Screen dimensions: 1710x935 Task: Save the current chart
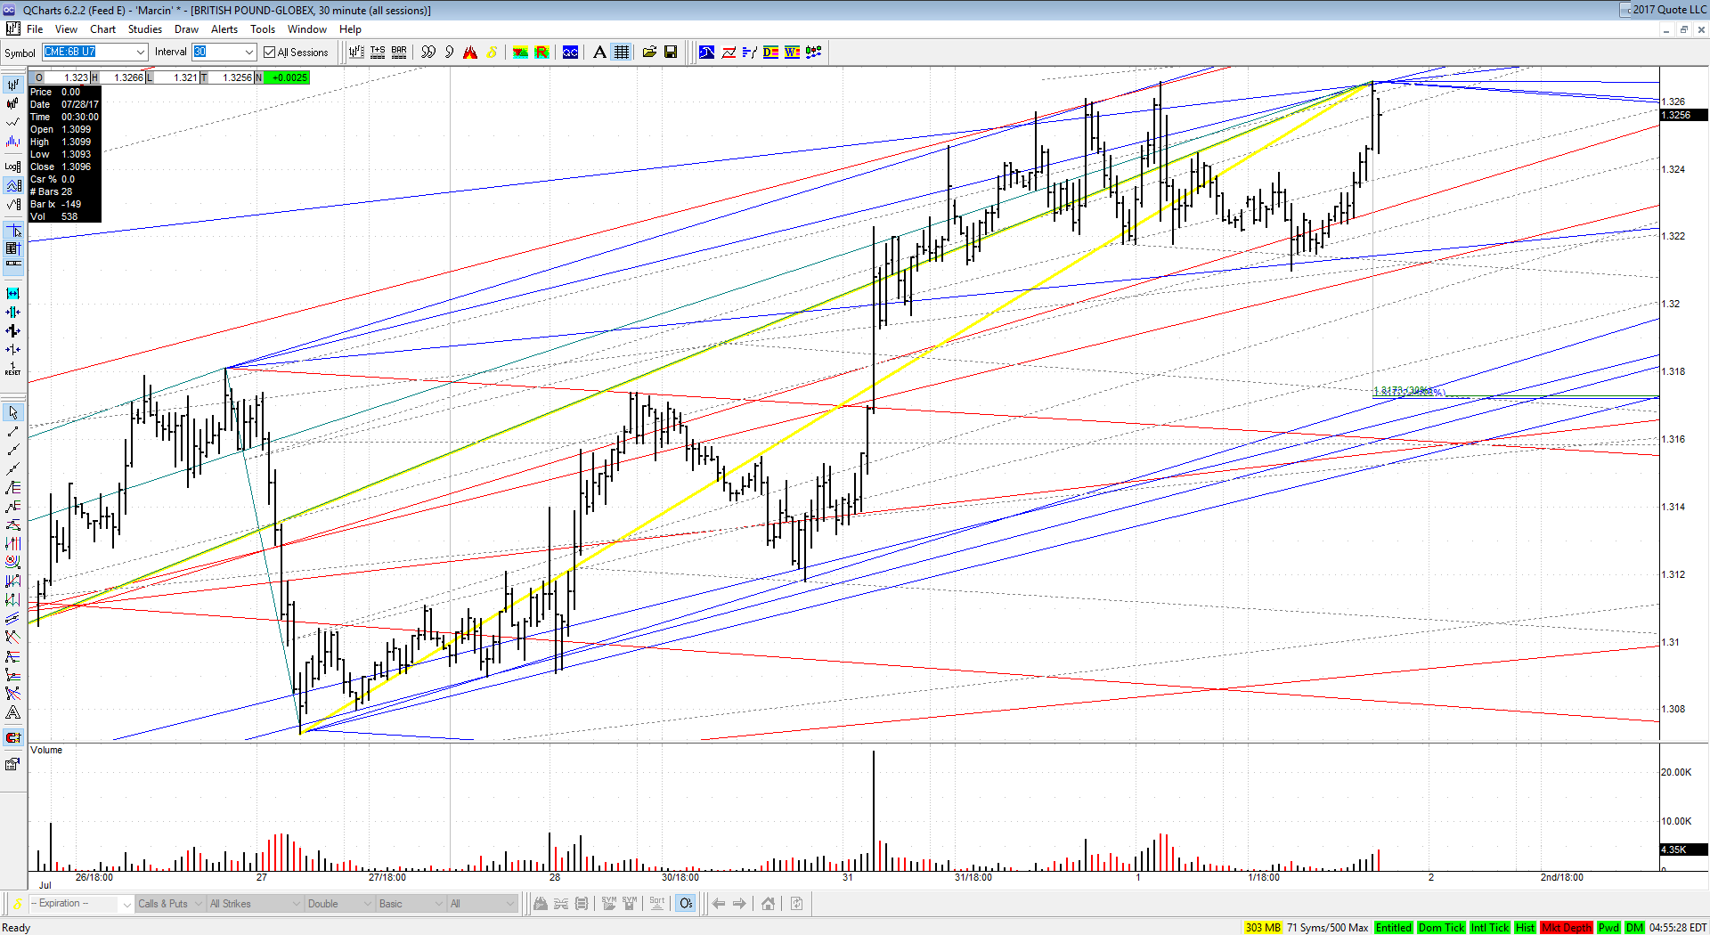(671, 52)
